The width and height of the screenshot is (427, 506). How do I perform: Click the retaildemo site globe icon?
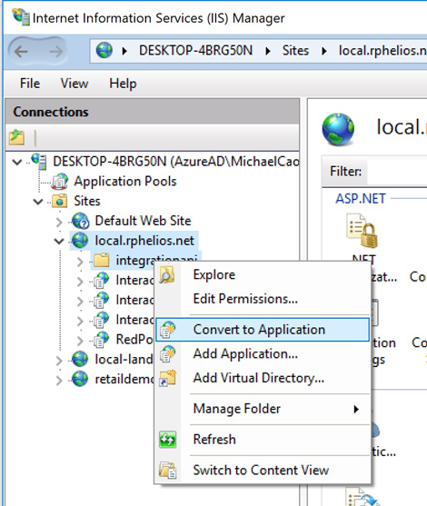tap(80, 379)
